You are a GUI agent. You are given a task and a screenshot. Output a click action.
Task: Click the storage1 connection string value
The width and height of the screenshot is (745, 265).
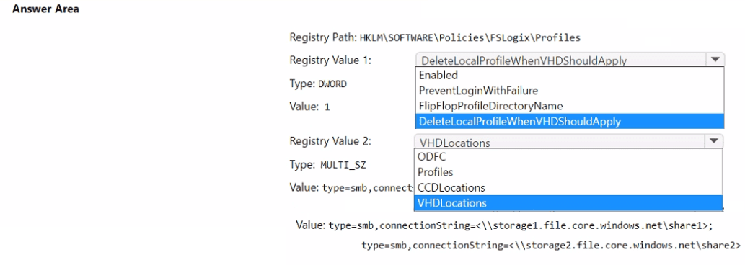click(520, 225)
